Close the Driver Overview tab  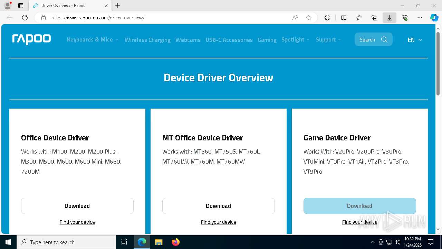(x=106, y=6)
